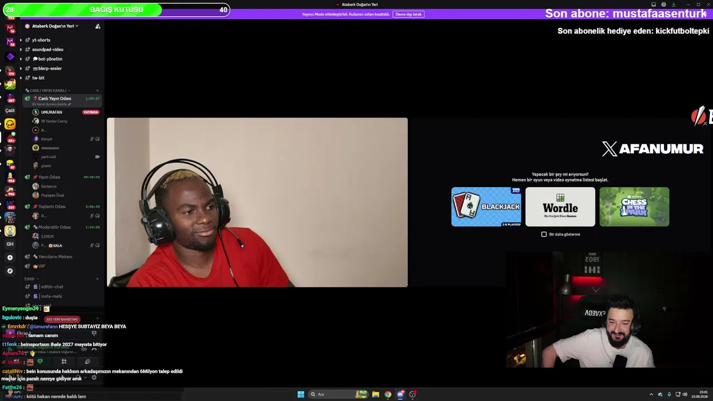Select the GH server icon
The width and height of the screenshot is (713, 401).
[9, 244]
